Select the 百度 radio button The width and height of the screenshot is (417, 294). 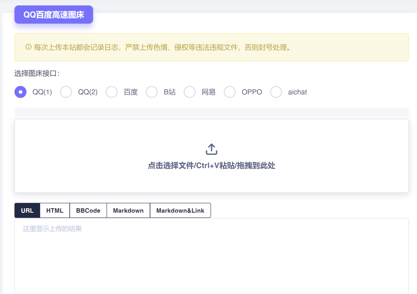[112, 92]
